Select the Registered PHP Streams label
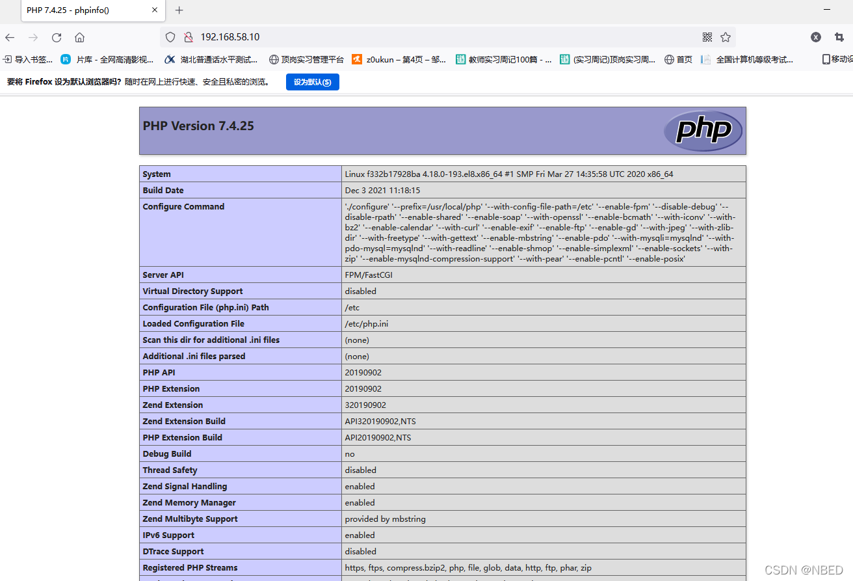The height and width of the screenshot is (581, 853). (x=190, y=568)
